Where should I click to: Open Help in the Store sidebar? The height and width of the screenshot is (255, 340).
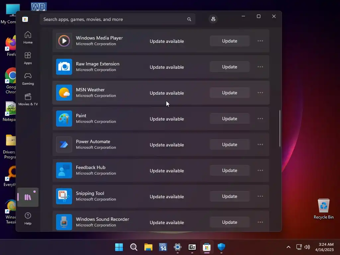[x=28, y=218]
